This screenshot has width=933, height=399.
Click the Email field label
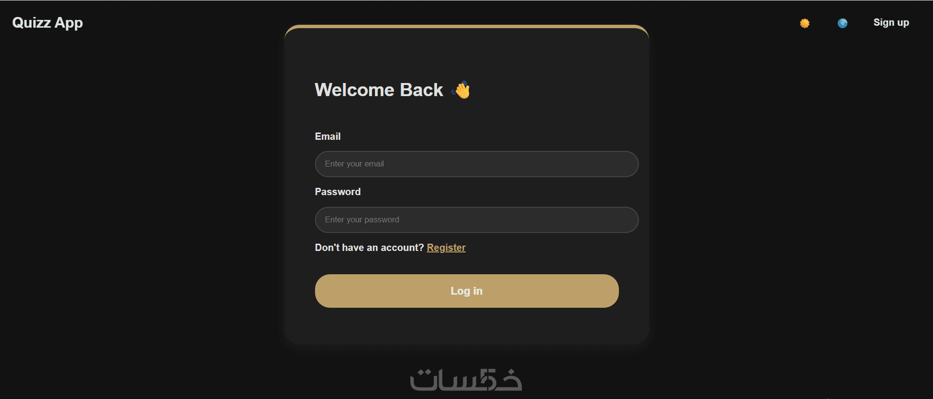[328, 136]
